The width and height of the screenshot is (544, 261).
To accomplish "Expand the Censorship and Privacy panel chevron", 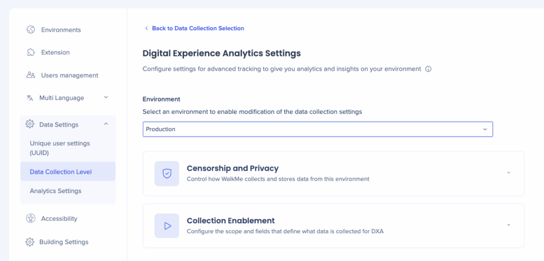I will click(508, 173).
